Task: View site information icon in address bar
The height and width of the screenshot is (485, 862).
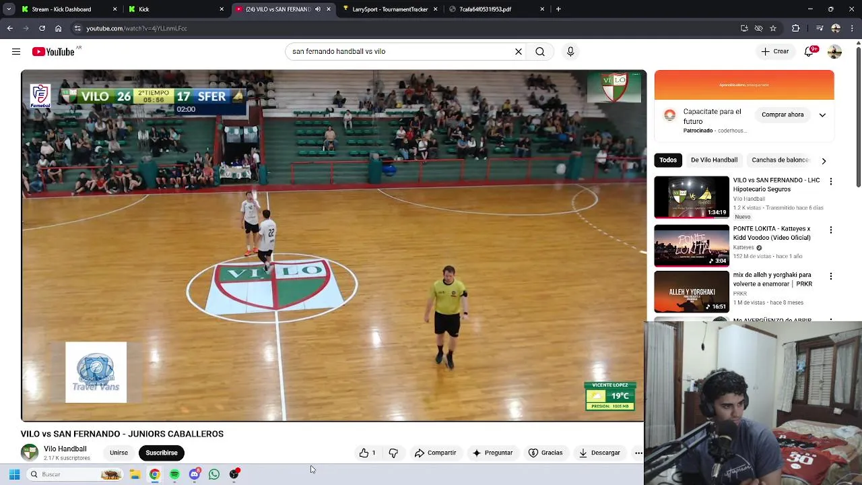Action: (77, 28)
